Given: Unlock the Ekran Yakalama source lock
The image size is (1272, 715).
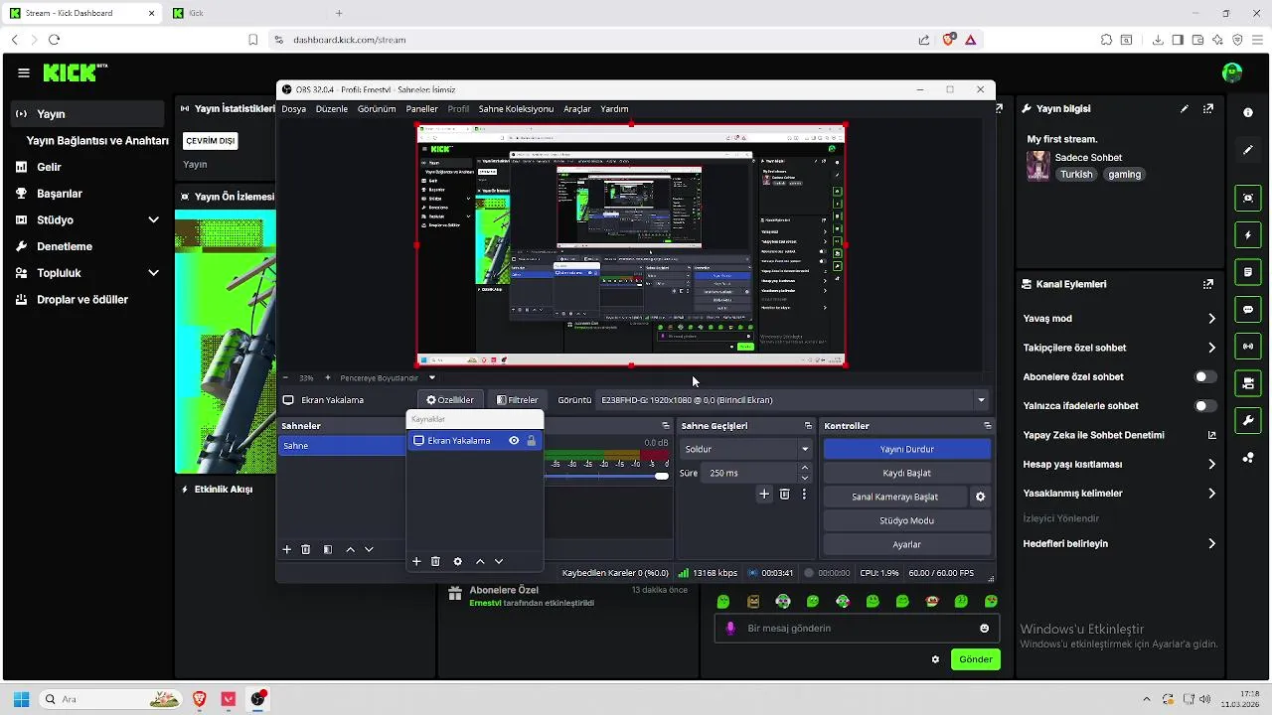Looking at the screenshot, I should 531,441.
